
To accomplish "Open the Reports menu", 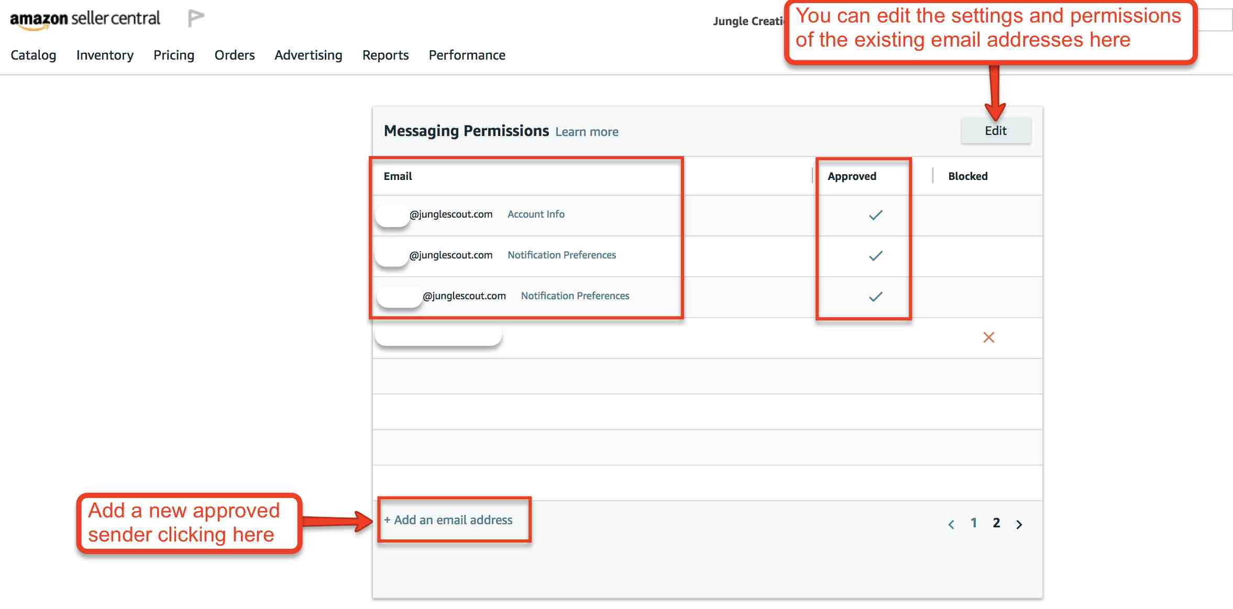I will pos(386,55).
